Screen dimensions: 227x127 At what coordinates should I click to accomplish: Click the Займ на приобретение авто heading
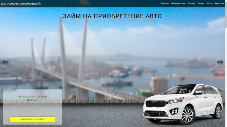112,16
